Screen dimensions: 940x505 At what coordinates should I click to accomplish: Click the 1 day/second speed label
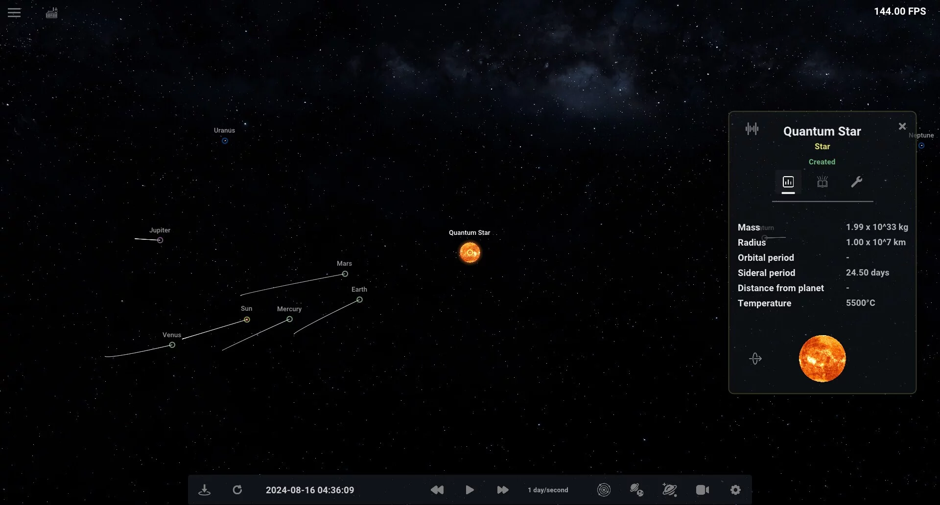(548, 490)
